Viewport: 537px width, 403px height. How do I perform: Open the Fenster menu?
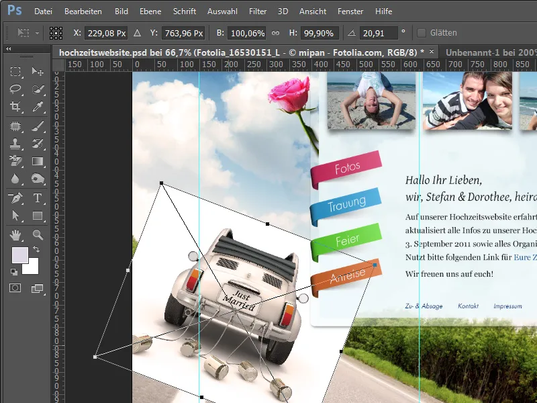click(x=350, y=11)
